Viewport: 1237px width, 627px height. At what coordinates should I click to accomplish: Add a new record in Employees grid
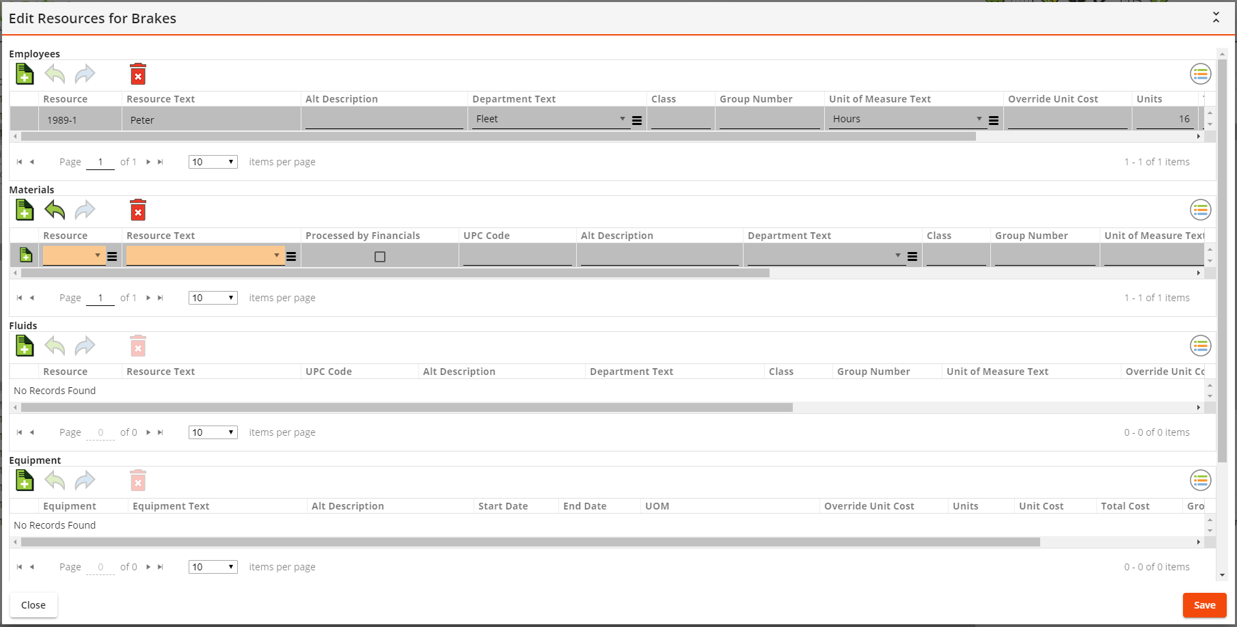(25, 74)
